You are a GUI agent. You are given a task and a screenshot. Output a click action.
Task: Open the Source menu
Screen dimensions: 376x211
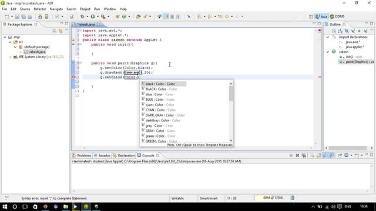pyautogui.click(x=25, y=9)
